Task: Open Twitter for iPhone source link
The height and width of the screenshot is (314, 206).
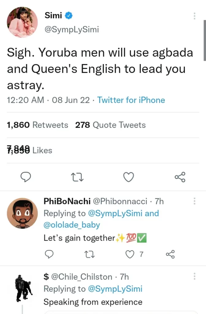Action: [x=131, y=100]
